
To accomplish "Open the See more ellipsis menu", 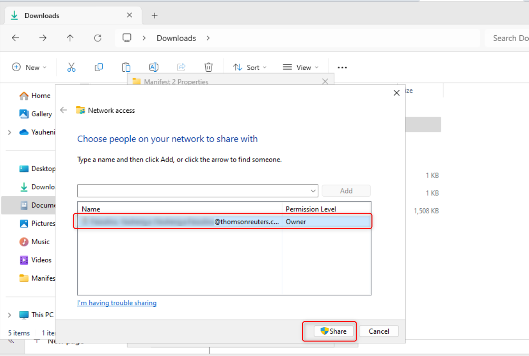I will [x=342, y=68].
